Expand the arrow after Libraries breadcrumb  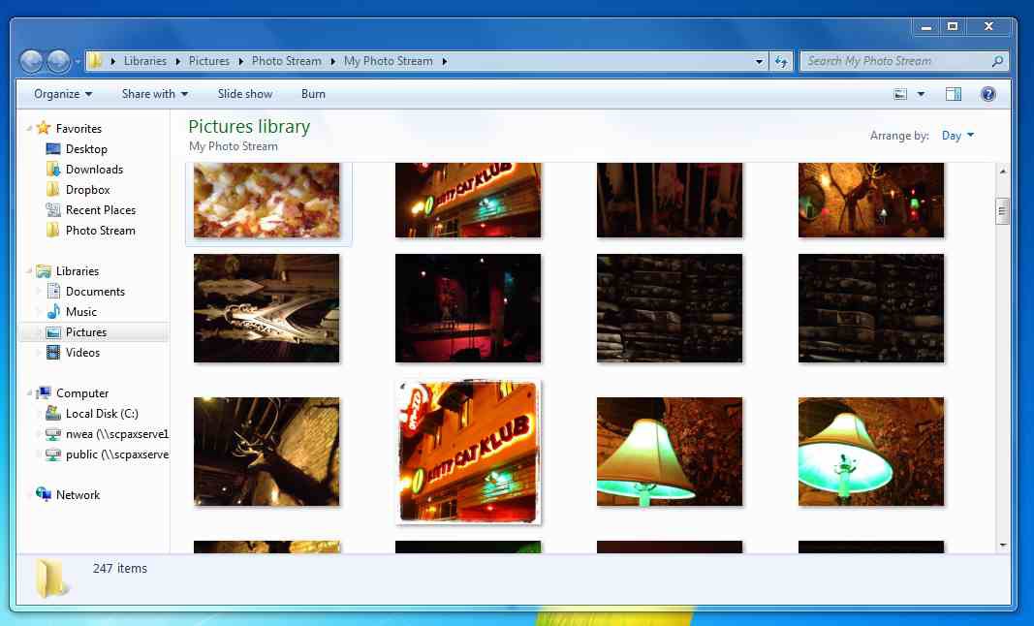coord(177,61)
